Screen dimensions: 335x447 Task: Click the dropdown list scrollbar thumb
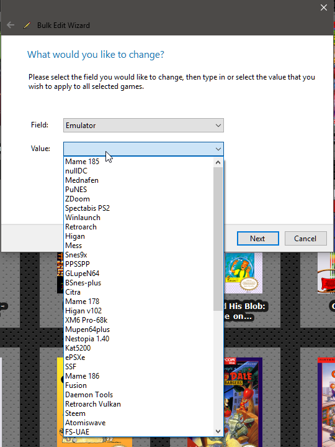(x=218, y=239)
